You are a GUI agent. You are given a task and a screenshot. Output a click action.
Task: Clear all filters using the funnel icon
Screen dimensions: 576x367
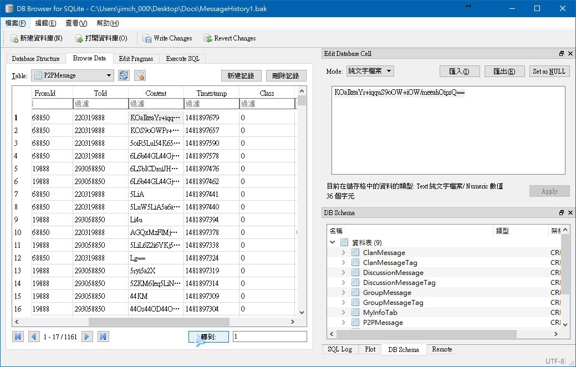[140, 75]
